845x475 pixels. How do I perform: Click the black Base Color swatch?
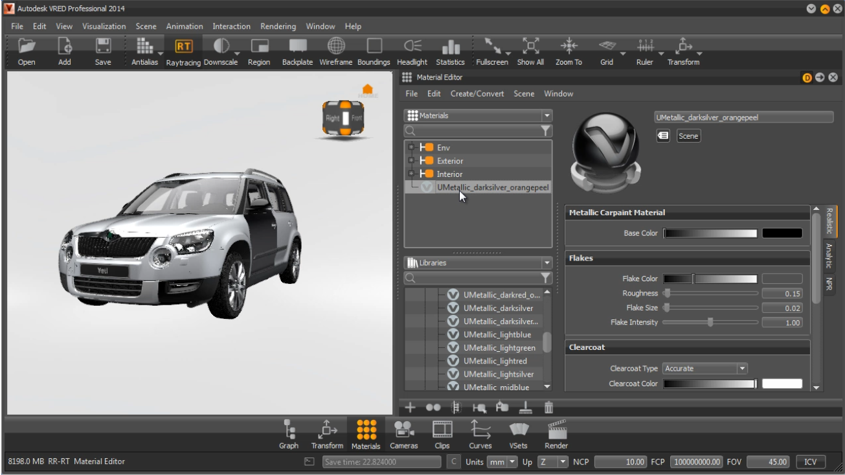point(782,233)
